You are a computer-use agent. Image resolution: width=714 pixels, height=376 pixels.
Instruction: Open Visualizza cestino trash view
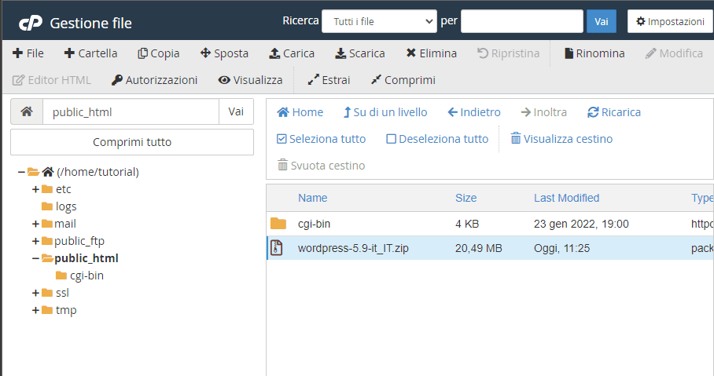[x=561, y=139]
